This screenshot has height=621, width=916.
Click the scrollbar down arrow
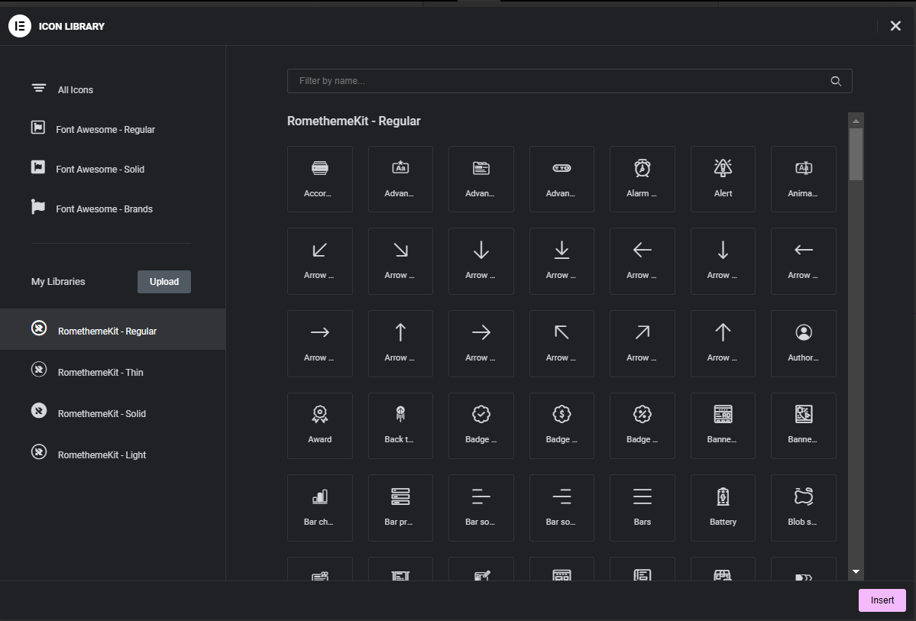(856, 572)
